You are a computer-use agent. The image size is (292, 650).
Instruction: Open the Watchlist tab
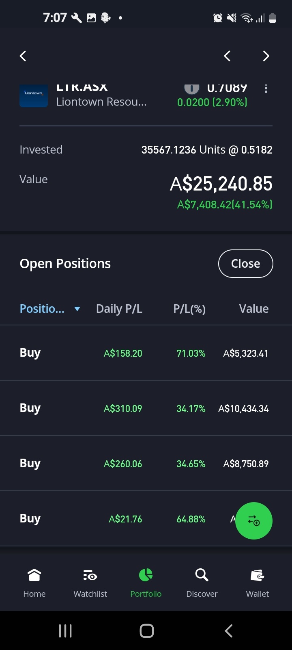pos(90,583)
